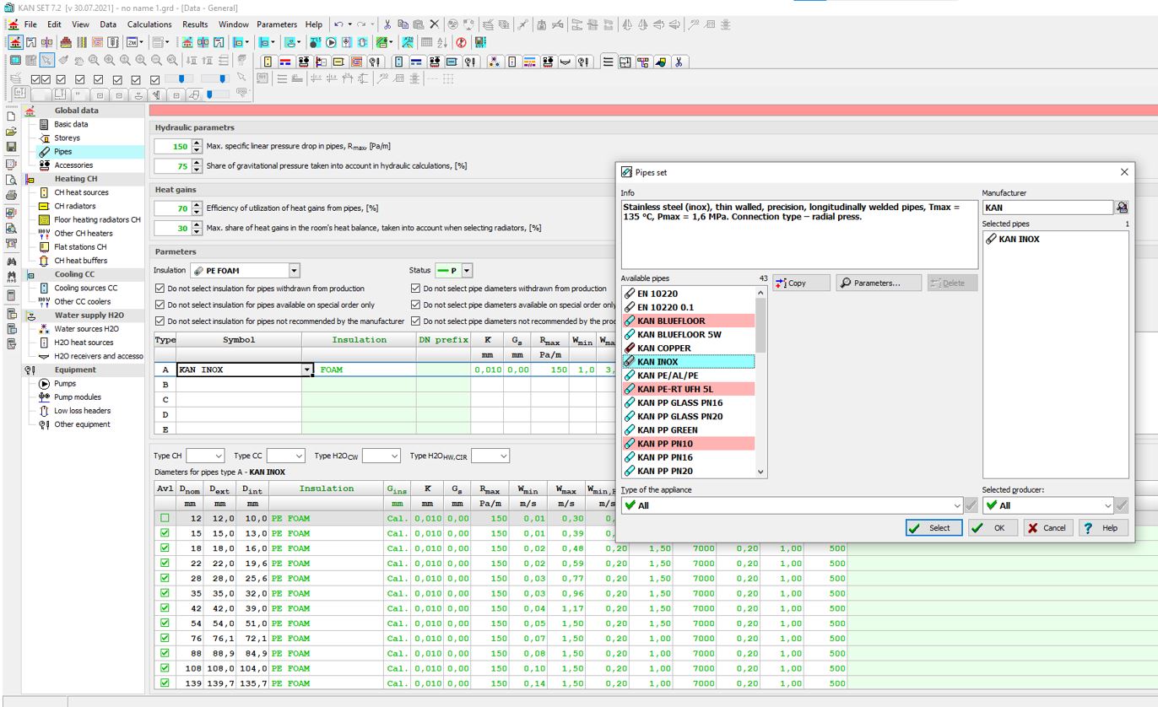
Task: Open the File menu
Action: pyautogui.click(x=30, y=24)
